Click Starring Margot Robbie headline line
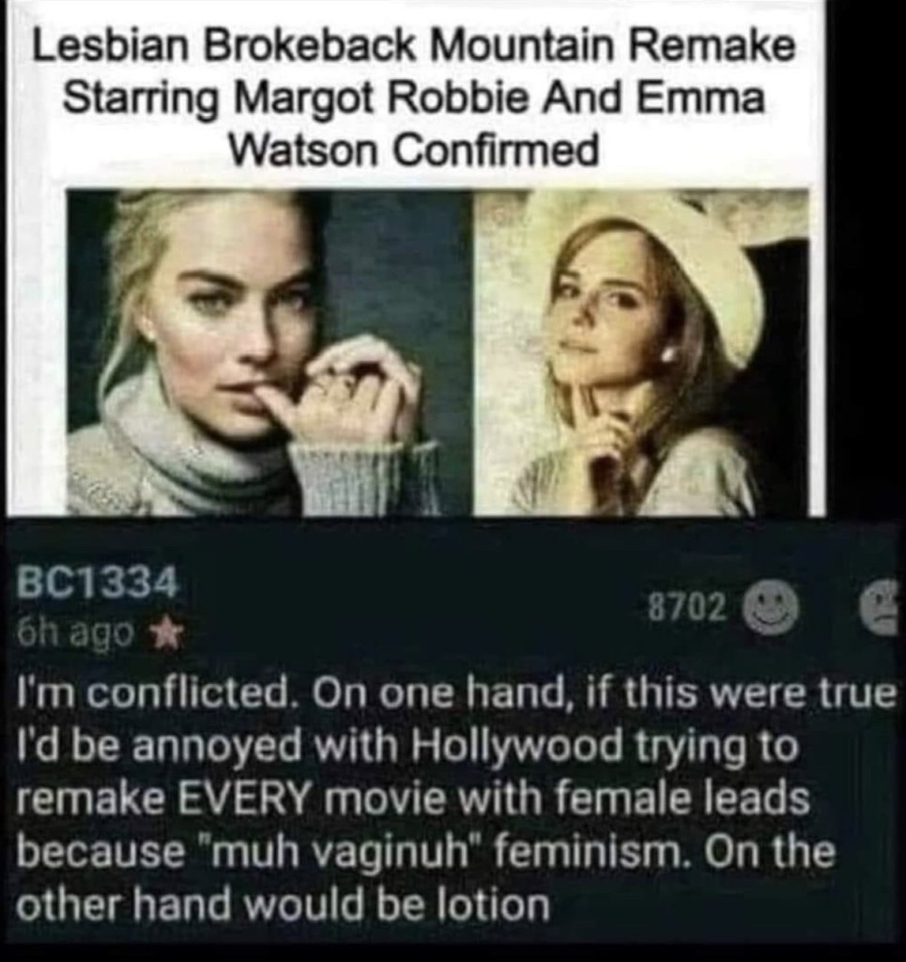This screenshot has height=962, width=906. tap(414, 97)
